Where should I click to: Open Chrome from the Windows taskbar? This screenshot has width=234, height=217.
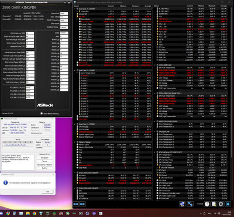click(34, 213)
